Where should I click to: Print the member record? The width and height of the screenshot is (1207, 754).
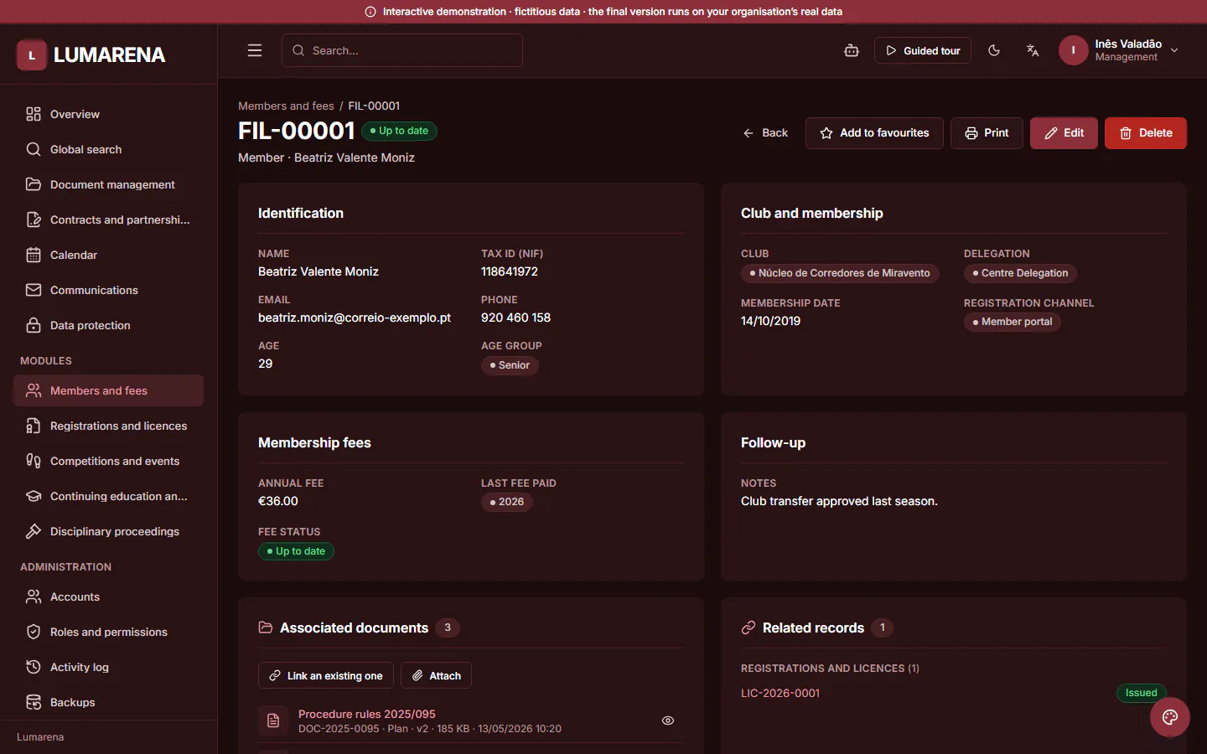(x=987, y=133)
